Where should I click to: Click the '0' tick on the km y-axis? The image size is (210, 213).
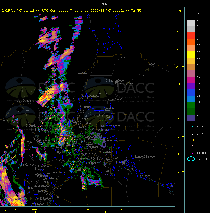point(180,189)
